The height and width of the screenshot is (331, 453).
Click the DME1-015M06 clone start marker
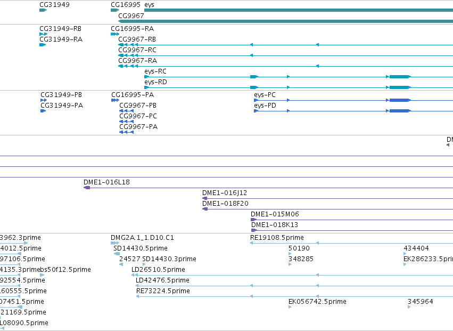[254, 220]
